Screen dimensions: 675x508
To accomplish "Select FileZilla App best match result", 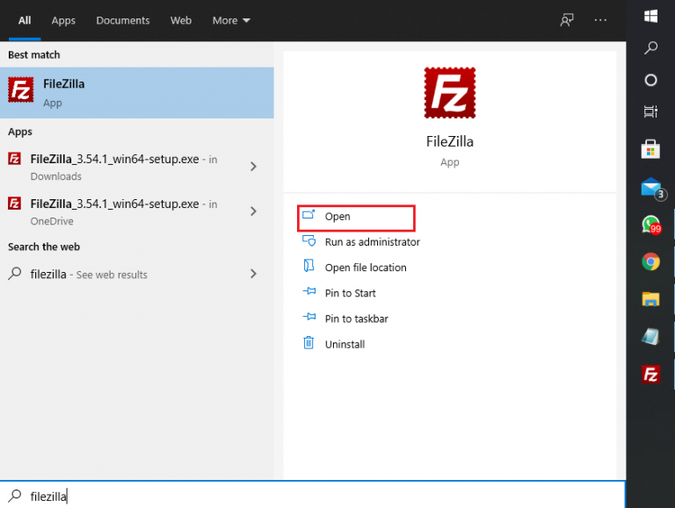I will pyautogui.click(x=137, y=93).
